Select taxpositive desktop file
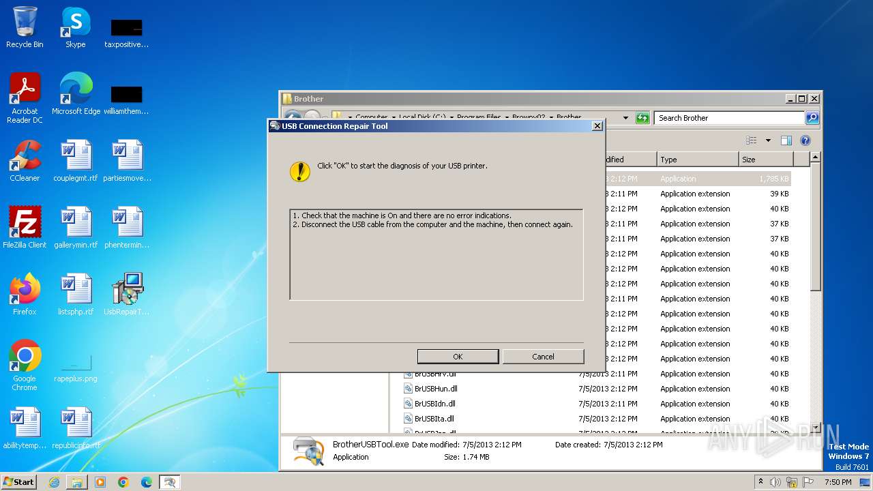Viewport: 873px width, 491px height. pos(127,33)
